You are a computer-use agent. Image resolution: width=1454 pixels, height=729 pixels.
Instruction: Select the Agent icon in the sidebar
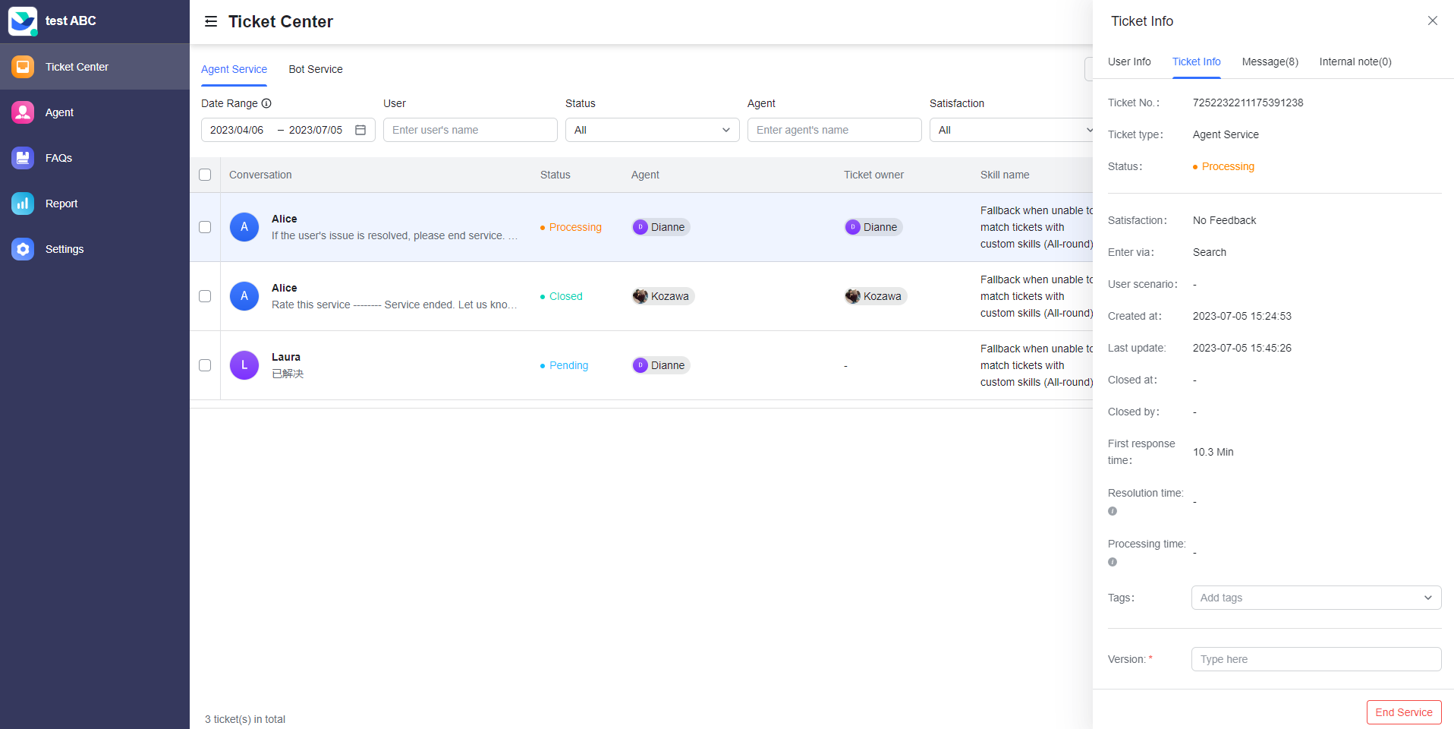tap(23, 112)
